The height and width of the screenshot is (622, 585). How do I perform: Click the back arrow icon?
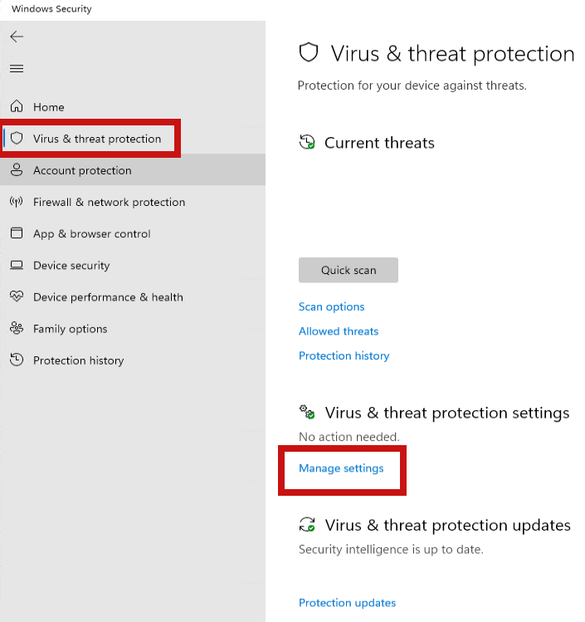click(17, 37)
